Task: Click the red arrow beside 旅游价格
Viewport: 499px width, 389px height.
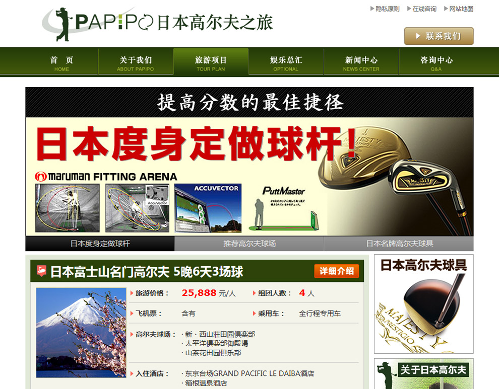Action: (x=132, y=293)
